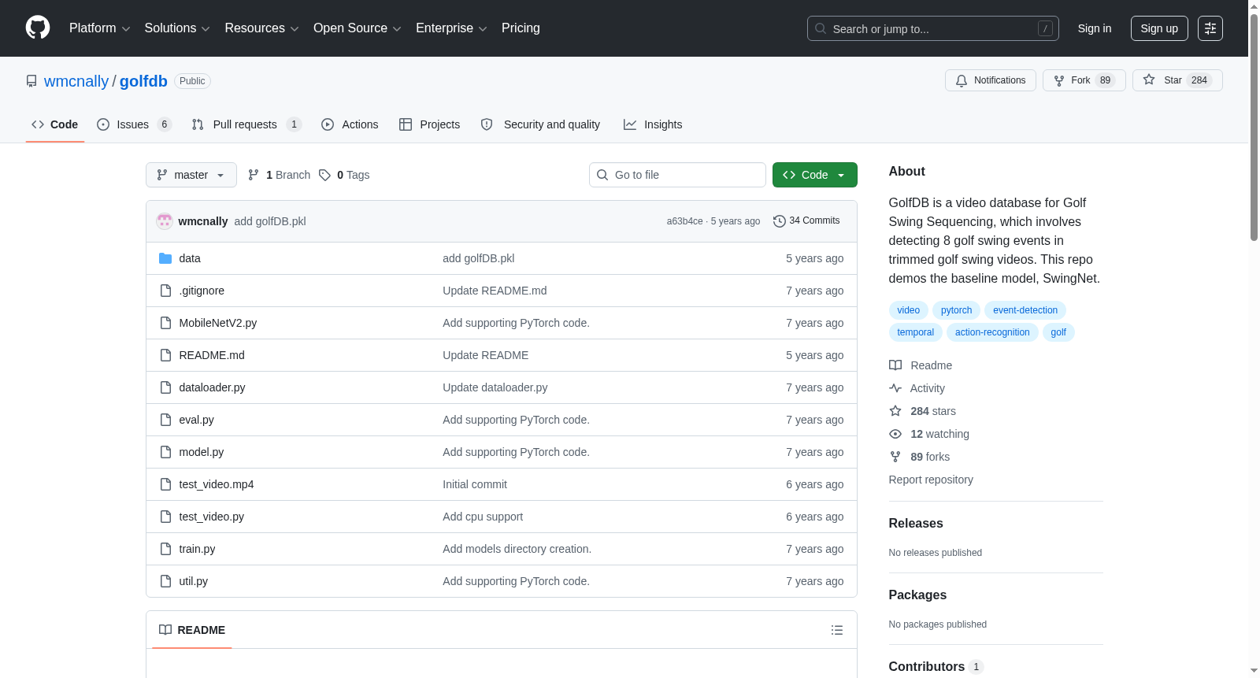The height and width of the screenshot is (678, 1260).
Task: Click the .gitignore file icon
Action: pos(165,291)
